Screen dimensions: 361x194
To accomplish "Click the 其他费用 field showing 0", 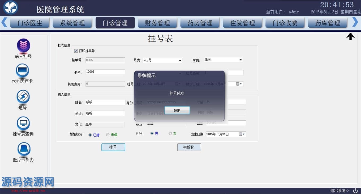I will [105, 84].
